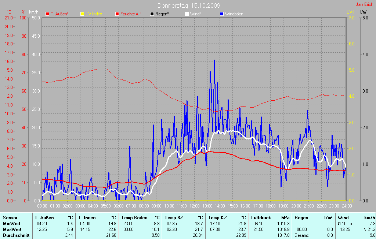Click Temp KZ minimum time '17:10'
Screen dimensions: 376x239
pos(215,224)
